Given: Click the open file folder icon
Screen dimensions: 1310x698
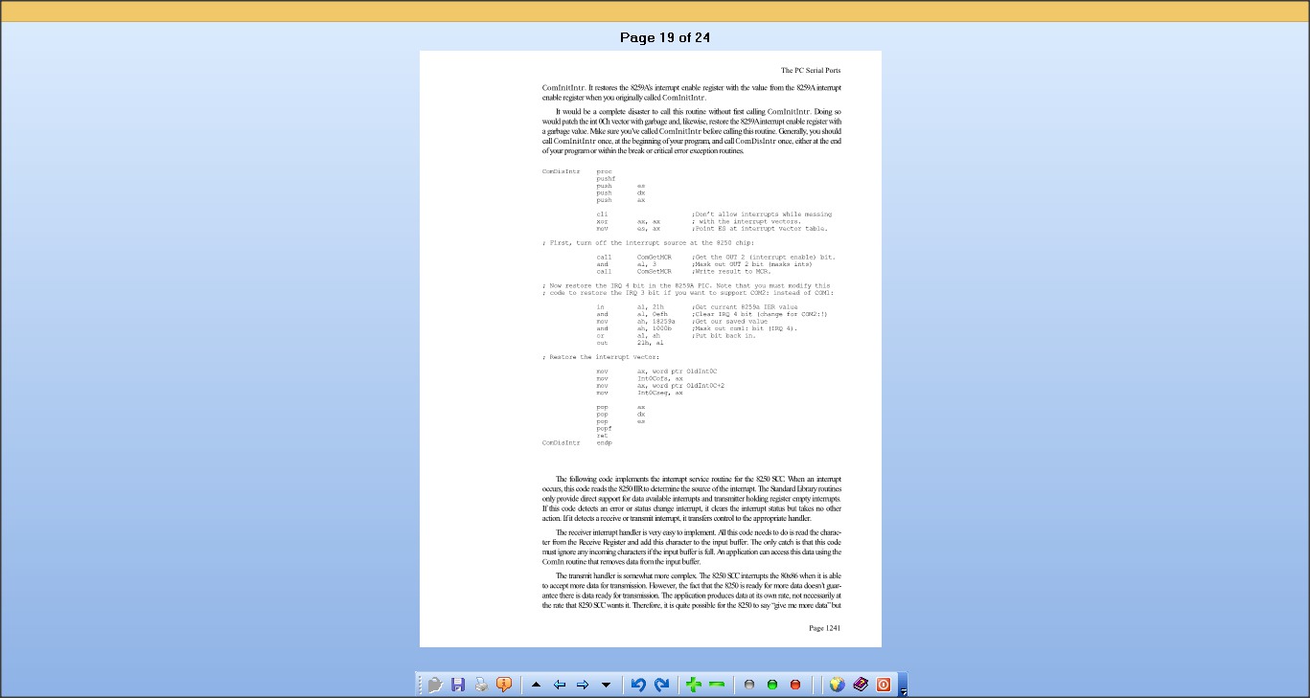Looking at the screenshot, I should tap(435, 685).
